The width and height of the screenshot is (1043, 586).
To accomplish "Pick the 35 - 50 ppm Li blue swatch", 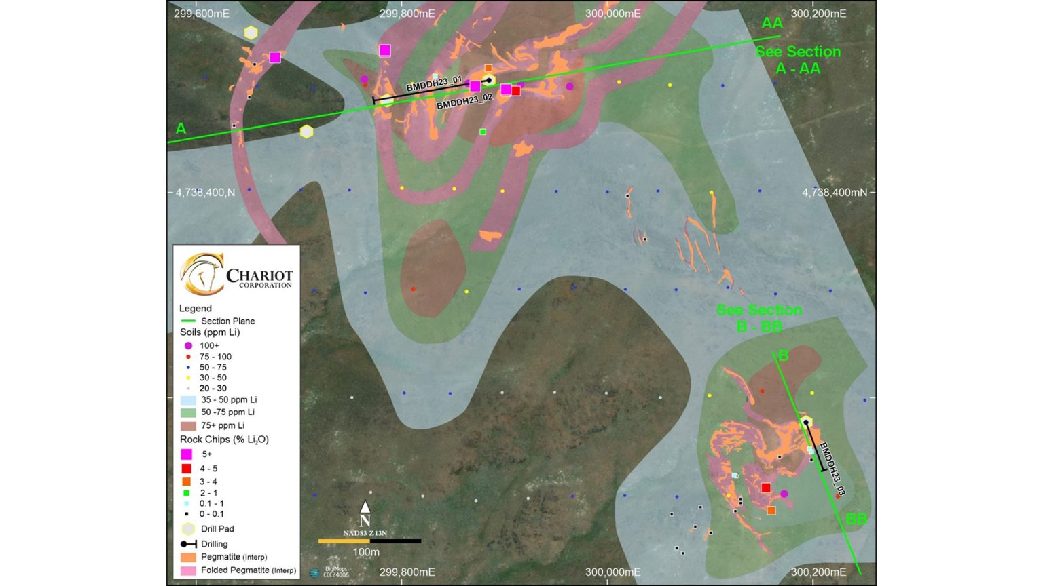I will pos(188,400).
